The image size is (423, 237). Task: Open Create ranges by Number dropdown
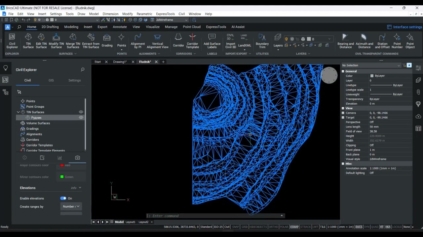(x=71, y=206)
